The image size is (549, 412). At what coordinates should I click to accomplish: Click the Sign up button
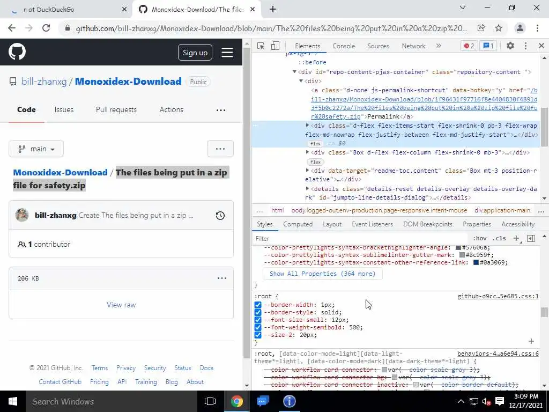(x=195, y=53)
